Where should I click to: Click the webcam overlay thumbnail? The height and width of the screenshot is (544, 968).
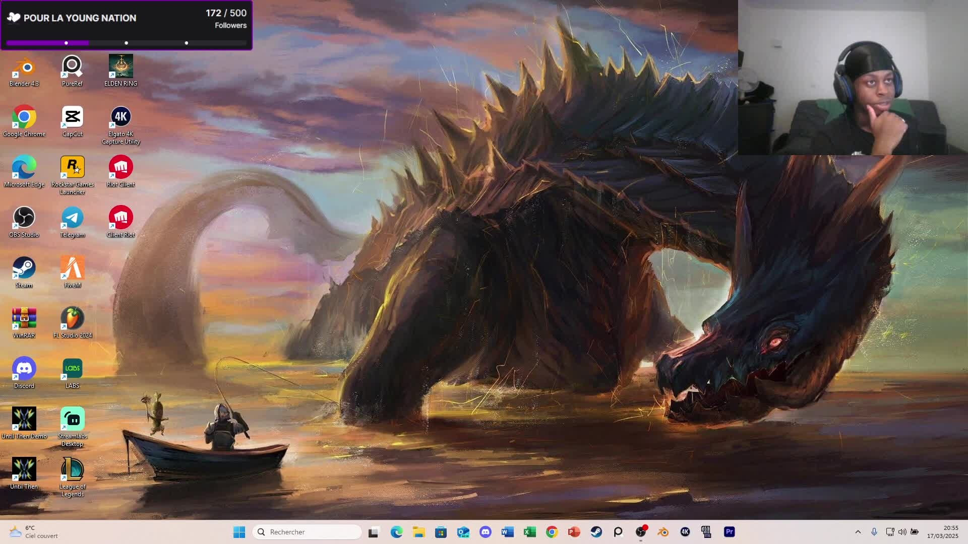[x=853, y=77]
